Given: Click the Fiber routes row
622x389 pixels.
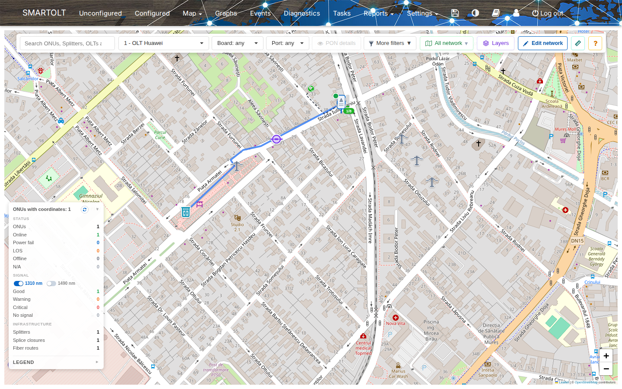Looking at the screenshot, I should [56, 348].
